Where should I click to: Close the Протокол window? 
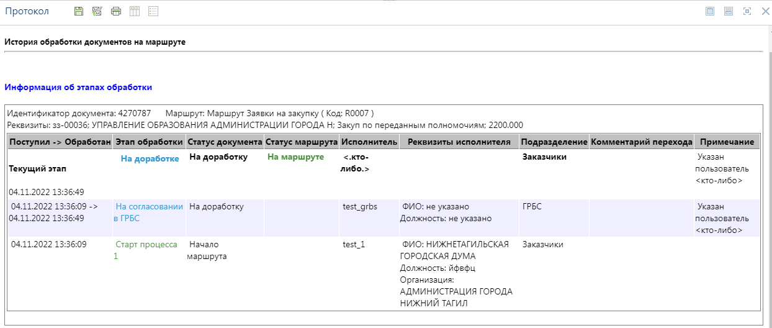pyautogui.click(x=765, y=11)
